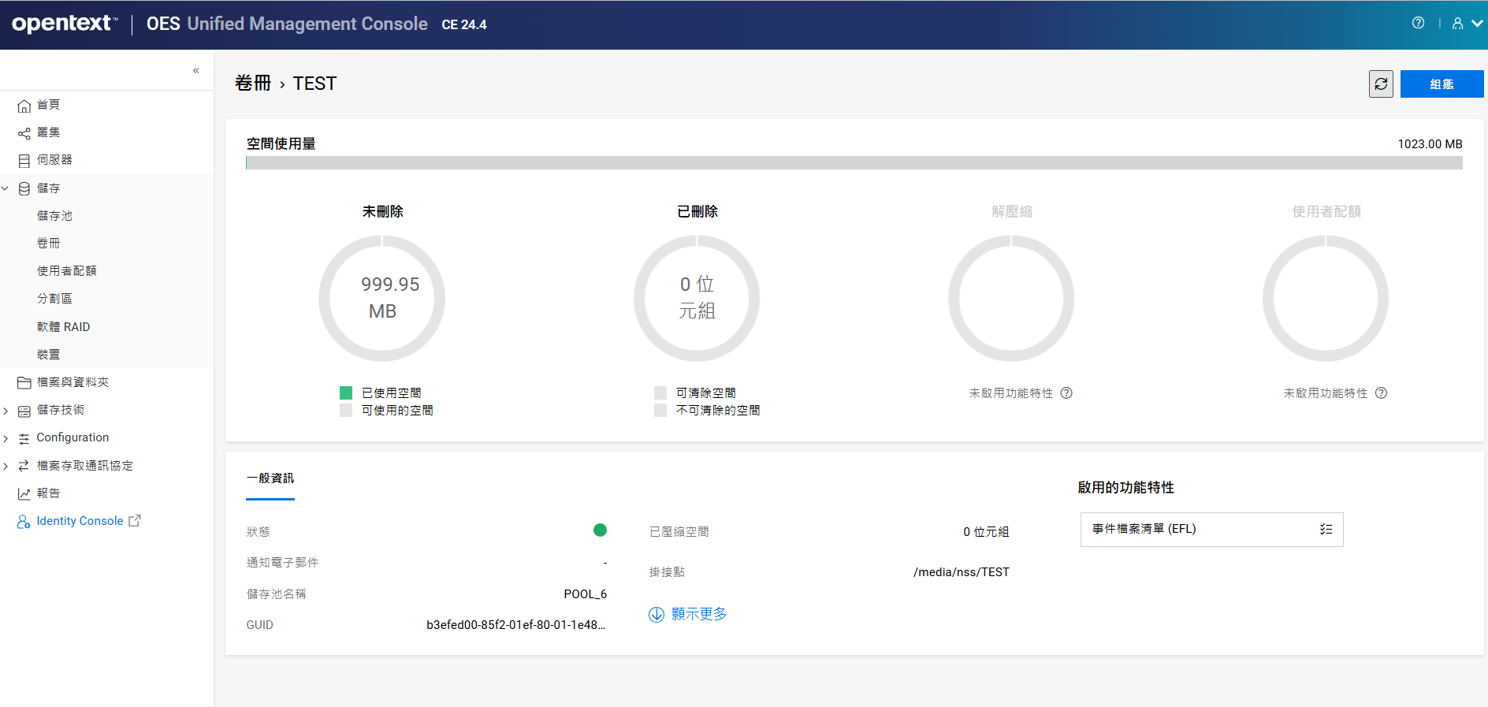Click the help icon beside 解壓縮 未啟用功能特性

1066,393
